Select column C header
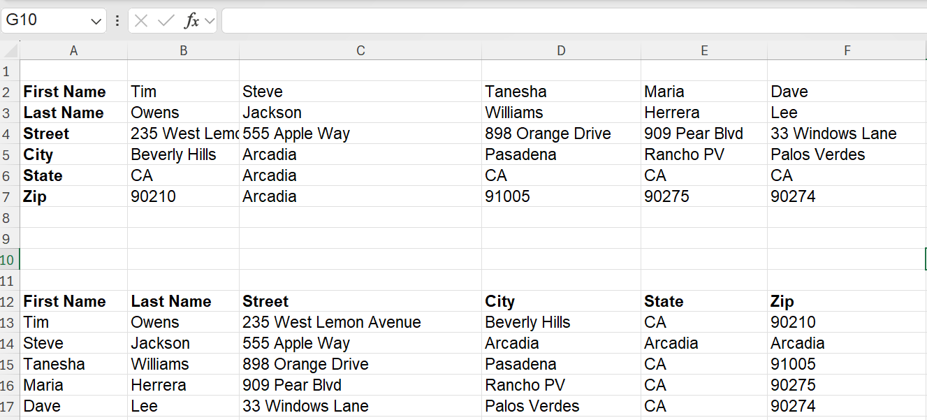Screen dimensions: 927x420 coord(360,51)
